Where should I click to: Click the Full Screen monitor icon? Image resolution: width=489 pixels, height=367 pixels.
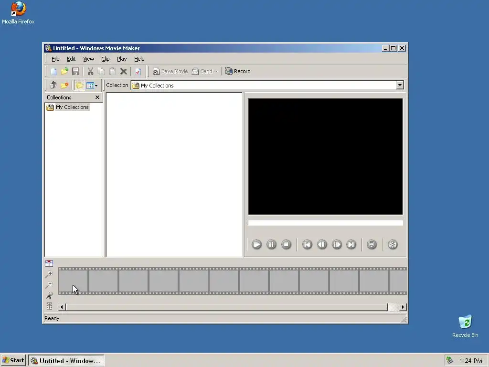click(x=372, y=244)
